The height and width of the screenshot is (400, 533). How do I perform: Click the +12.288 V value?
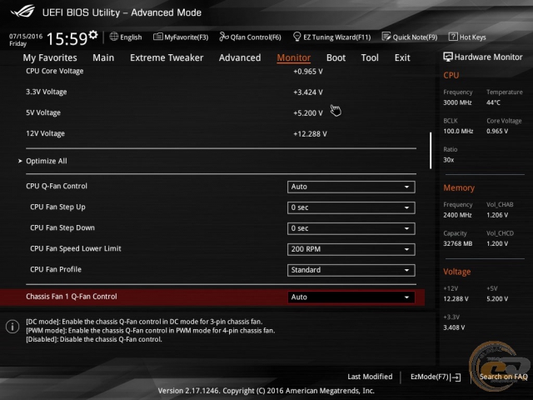tap(310, 134)
